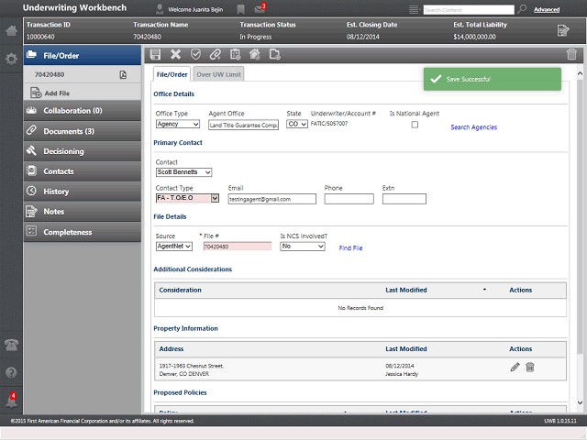
Task: Click the Email input field
Action: [x=272, y=199]
